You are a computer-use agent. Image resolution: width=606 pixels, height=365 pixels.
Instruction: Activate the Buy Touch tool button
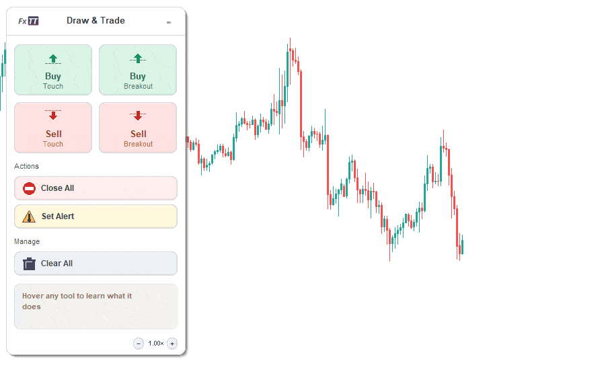point(53,70)
